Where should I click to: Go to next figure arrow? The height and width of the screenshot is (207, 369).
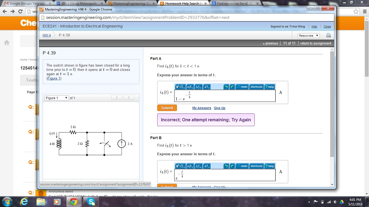pos(129,98)
